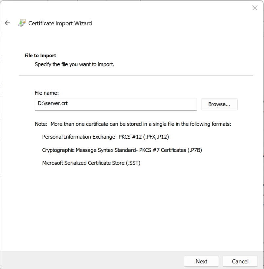Click the Certificate Import Wizard certificate icon
Screen dimensions: 264x269
(x=22, y=23)
